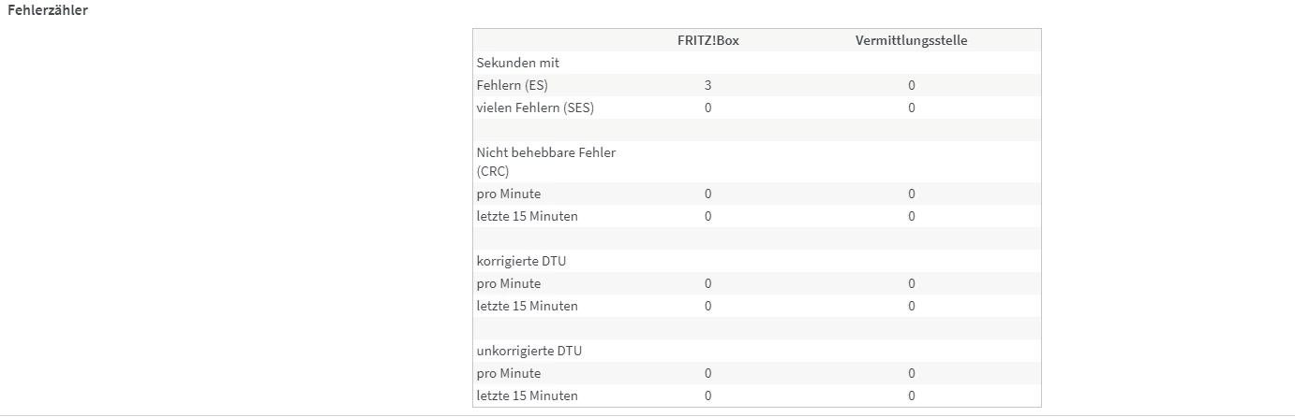Select the "vielen Fehlern (SES)" label
Viewport: 1295px width, 417px height.
point(535,108)
